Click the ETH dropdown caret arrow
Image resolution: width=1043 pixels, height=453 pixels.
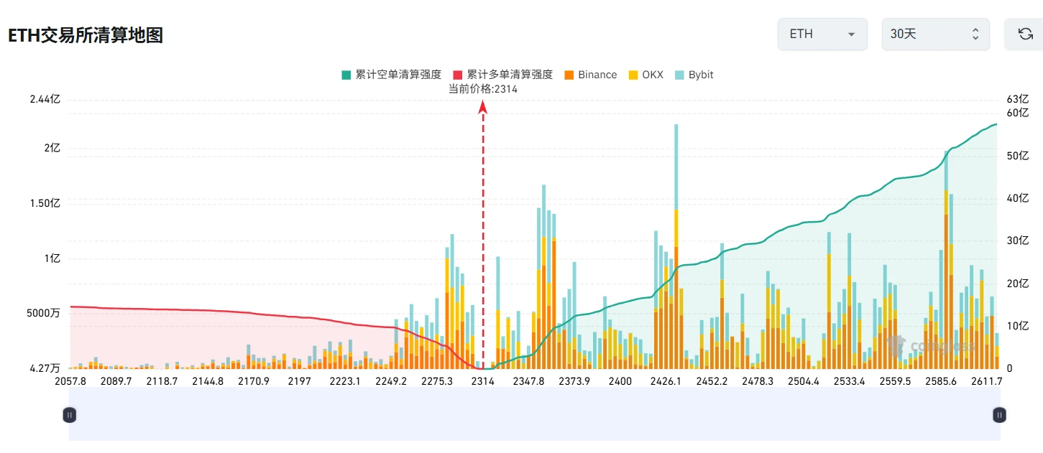click(x=852, y=34)
